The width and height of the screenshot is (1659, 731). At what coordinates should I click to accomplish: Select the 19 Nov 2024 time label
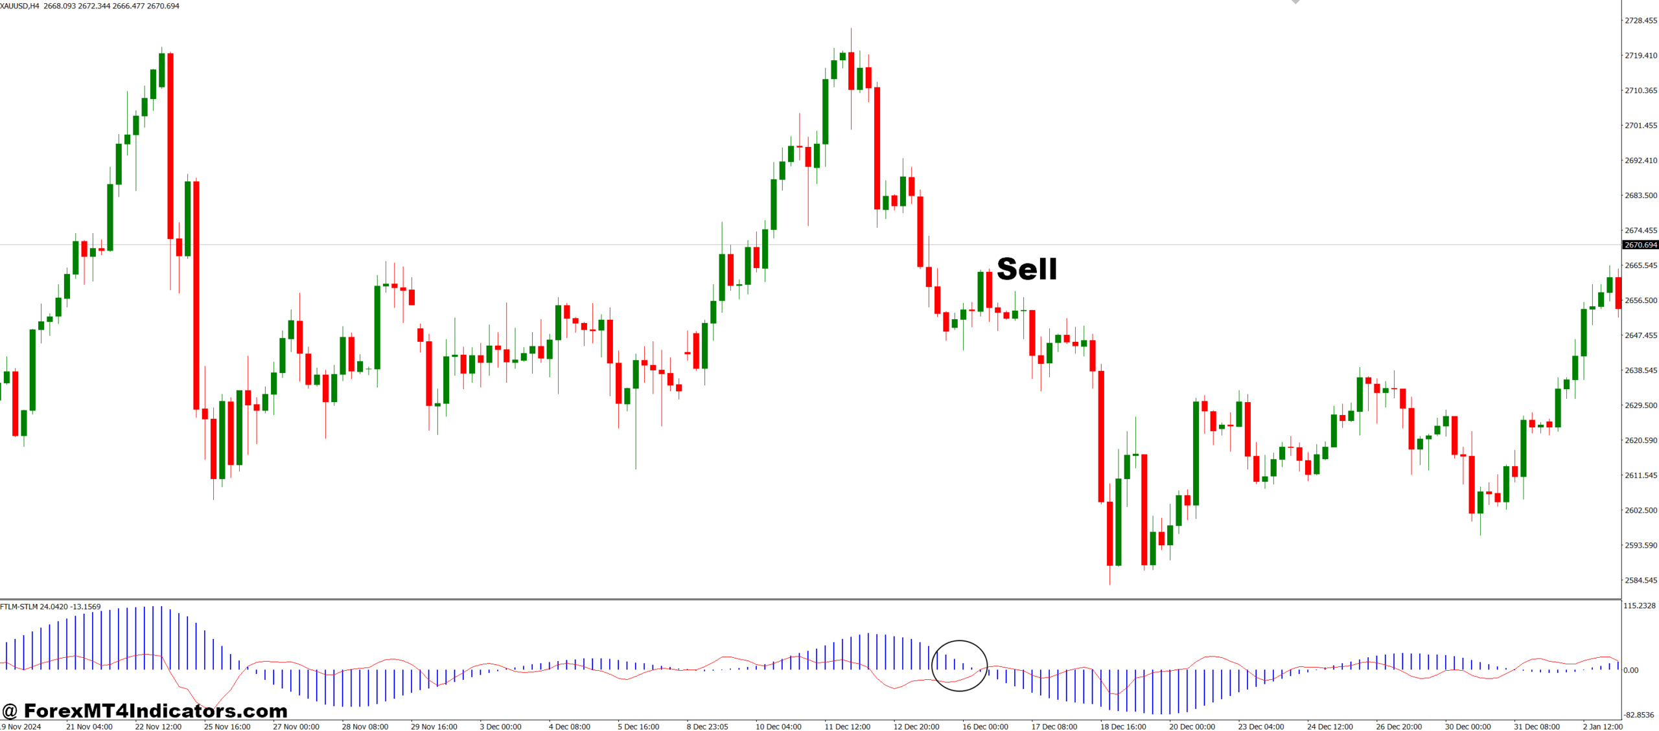pyautogui.click(x=21, y=726)
